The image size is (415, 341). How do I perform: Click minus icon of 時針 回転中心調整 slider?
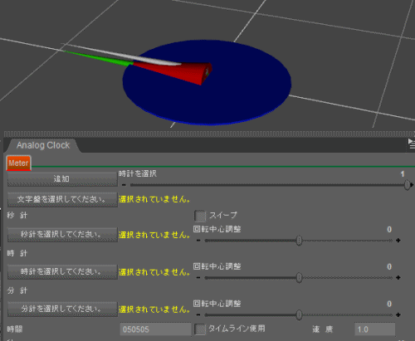pyautogui.click(x=198, y=277)
